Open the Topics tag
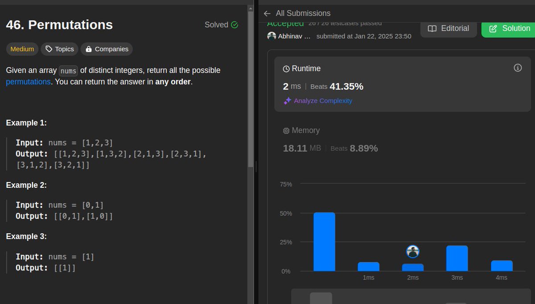The width and height of the screenshot is (535, 304). tap(59, 49)
